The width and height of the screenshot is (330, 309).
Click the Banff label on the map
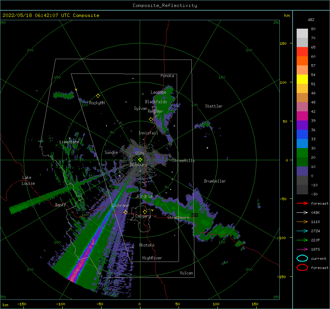click(x=60, y=205)
